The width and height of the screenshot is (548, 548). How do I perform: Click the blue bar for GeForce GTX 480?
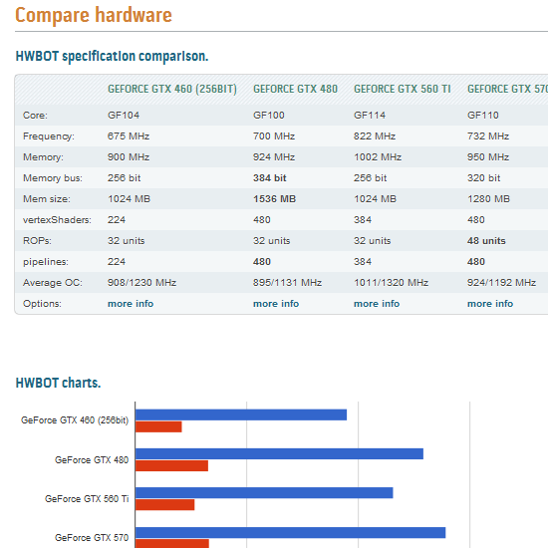click(279, 453)
